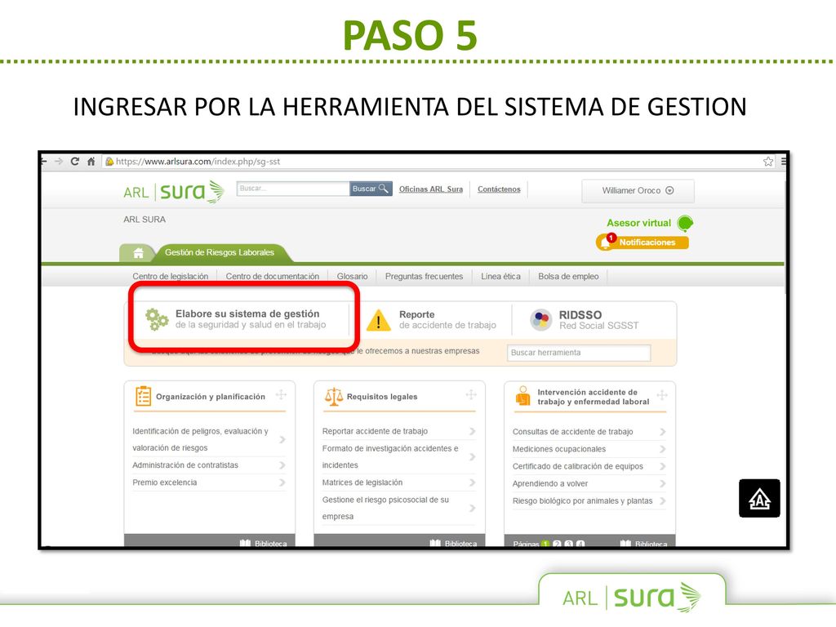836x627 pixels.
Task: Open Preguntas frecuentes menu item
Action: pos(424,276)
